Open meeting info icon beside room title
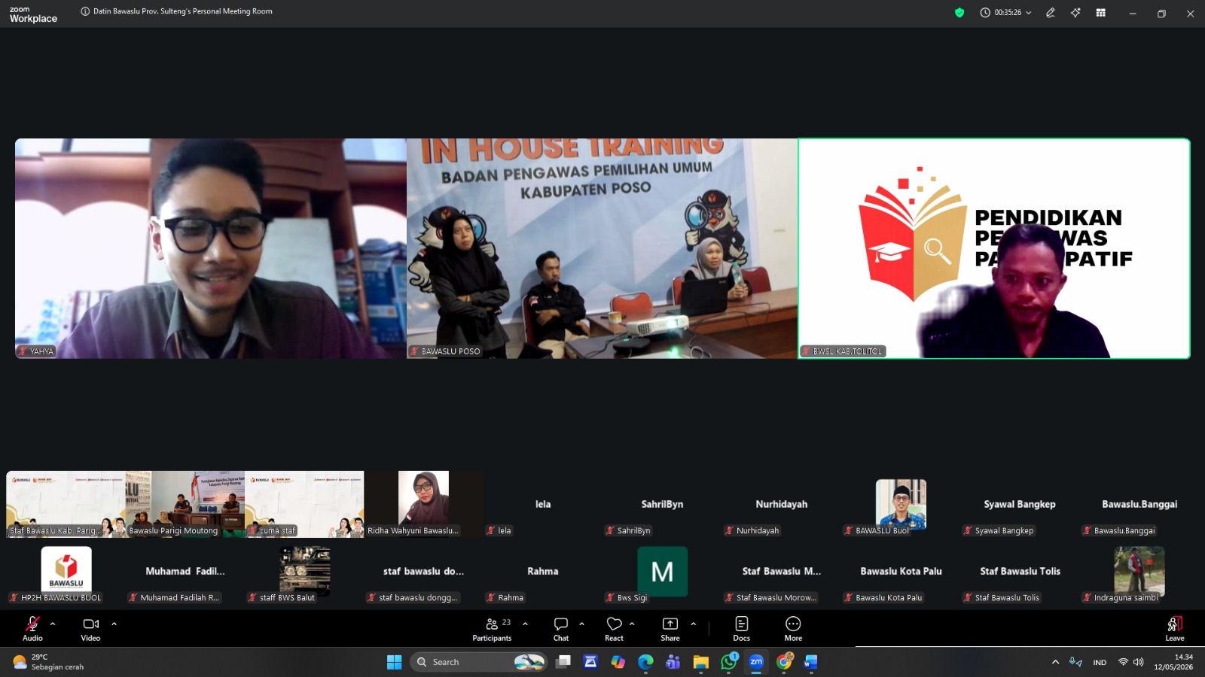This screenshot has width=1205, height=677. [85, 11]
